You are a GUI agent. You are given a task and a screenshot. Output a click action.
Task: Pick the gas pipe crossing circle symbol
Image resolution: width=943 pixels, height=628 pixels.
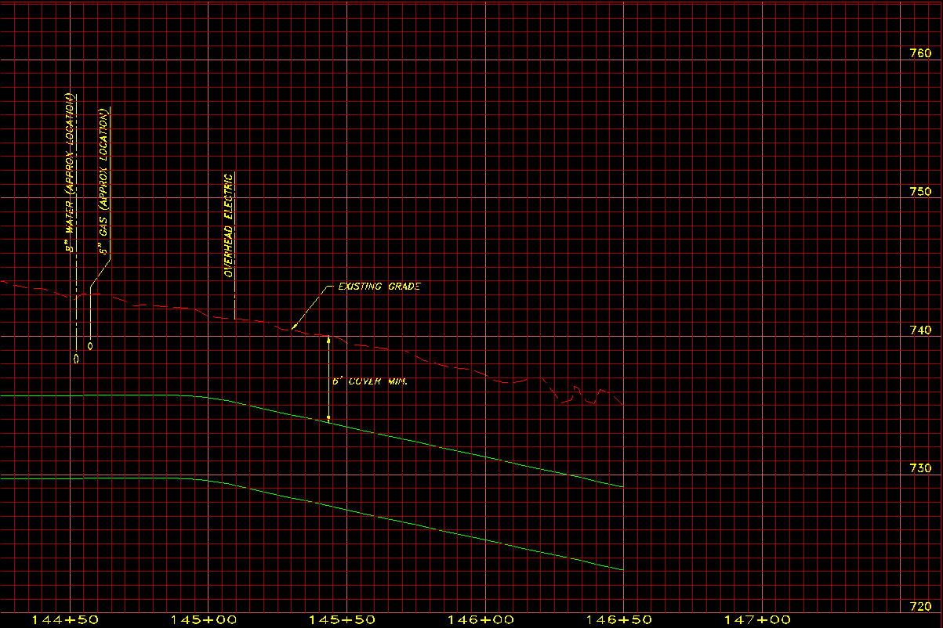click(x=90, y=345)
